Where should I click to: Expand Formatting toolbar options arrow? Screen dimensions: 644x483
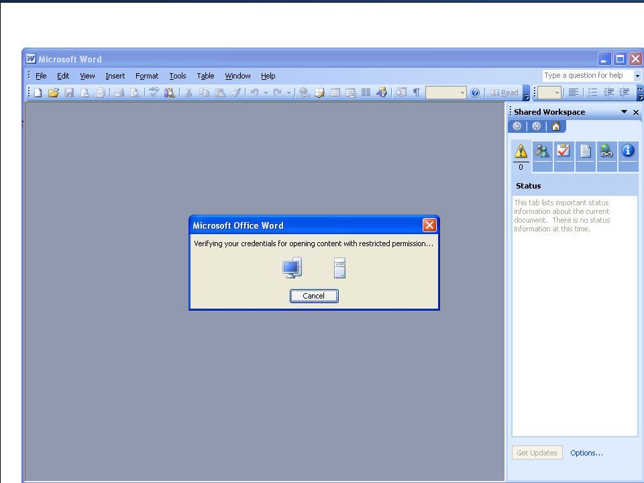(640, 93)
